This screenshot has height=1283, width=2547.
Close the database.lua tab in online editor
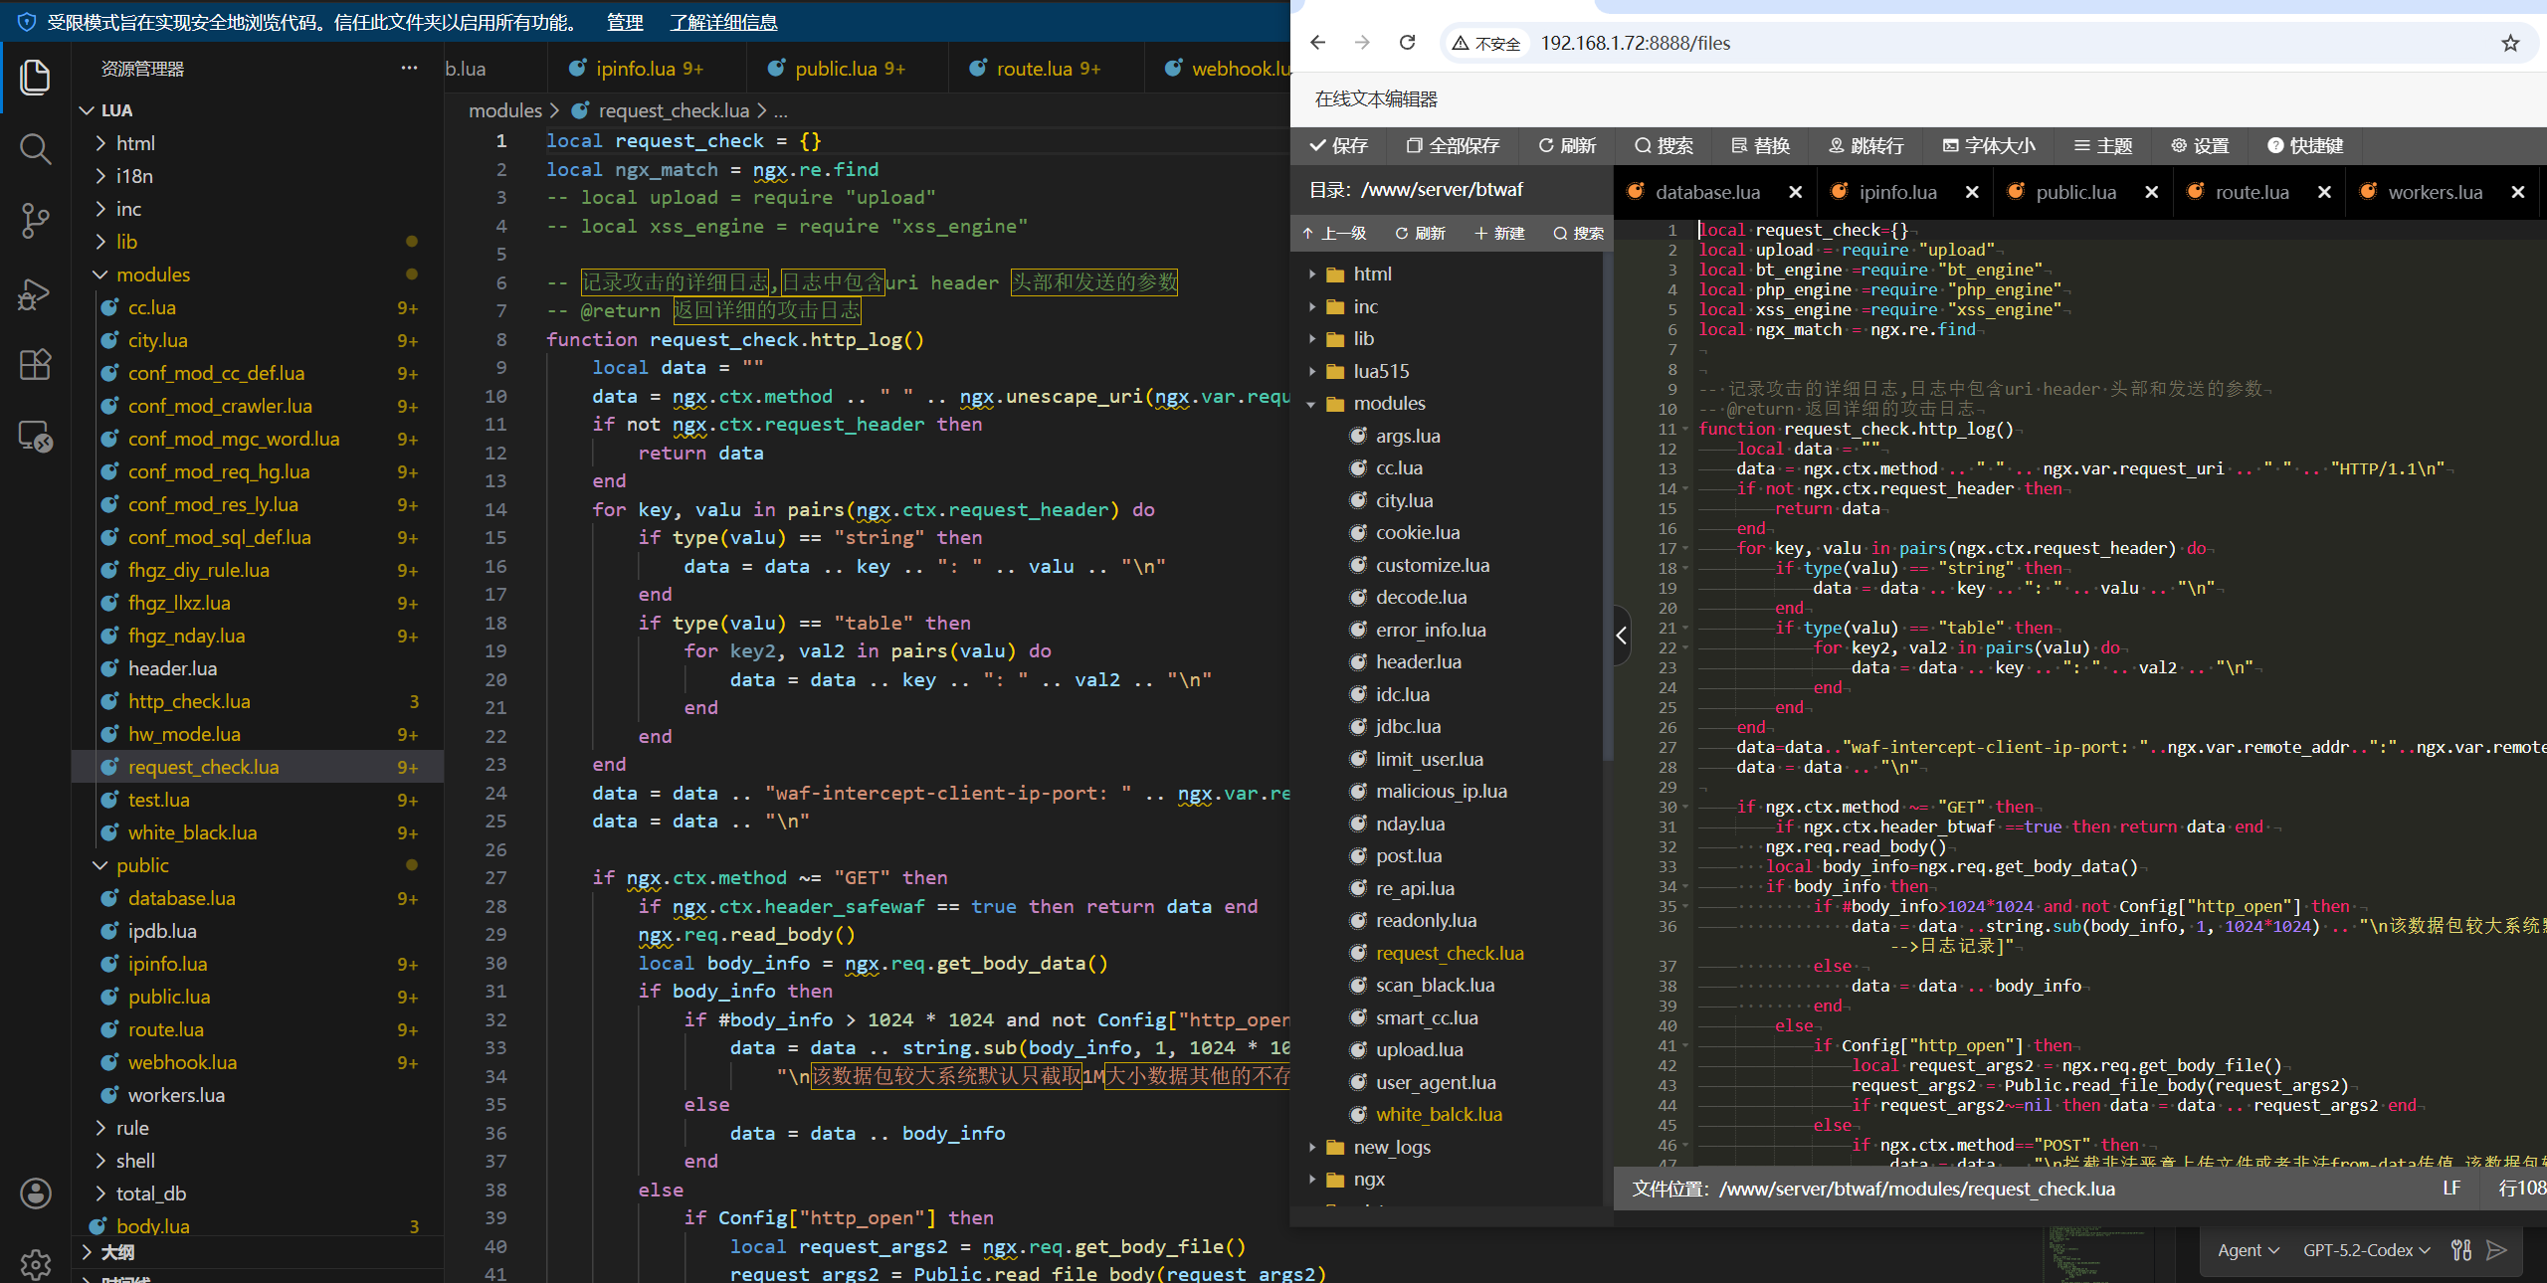[1795, 192]
